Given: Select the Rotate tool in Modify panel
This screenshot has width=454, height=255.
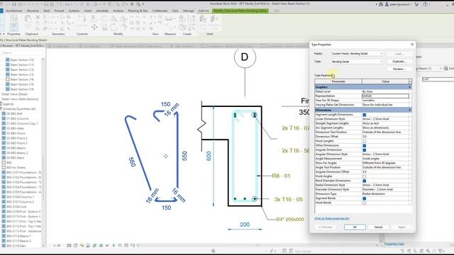Looking at the screenshot, I should [x=113, y=27].
